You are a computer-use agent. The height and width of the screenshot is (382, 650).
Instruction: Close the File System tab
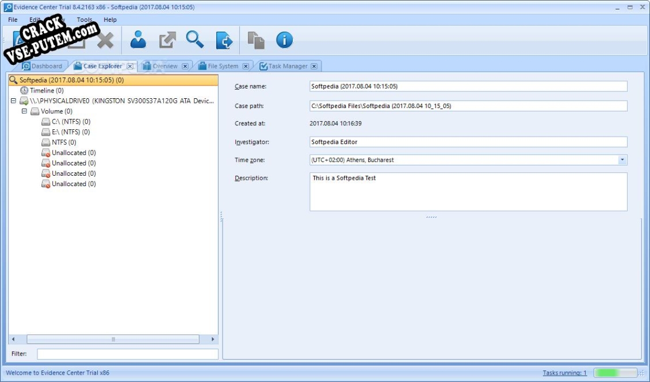pos(246,66)
